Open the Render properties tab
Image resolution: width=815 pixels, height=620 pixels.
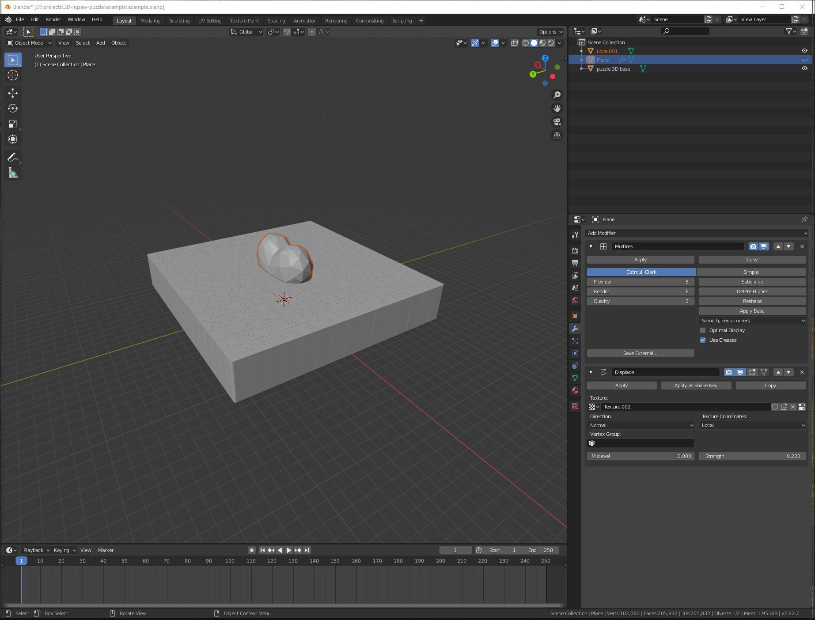point(575,251)
